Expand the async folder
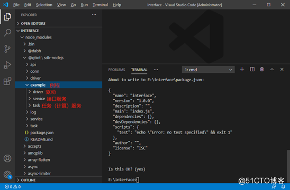This screenshot has width=290, height=190. (x=58, y=167)
